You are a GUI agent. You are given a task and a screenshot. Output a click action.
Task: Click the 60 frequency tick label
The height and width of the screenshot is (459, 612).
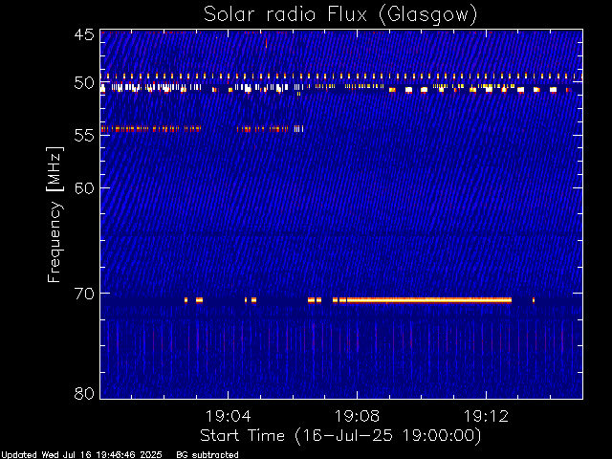click(x=84, y=187)
